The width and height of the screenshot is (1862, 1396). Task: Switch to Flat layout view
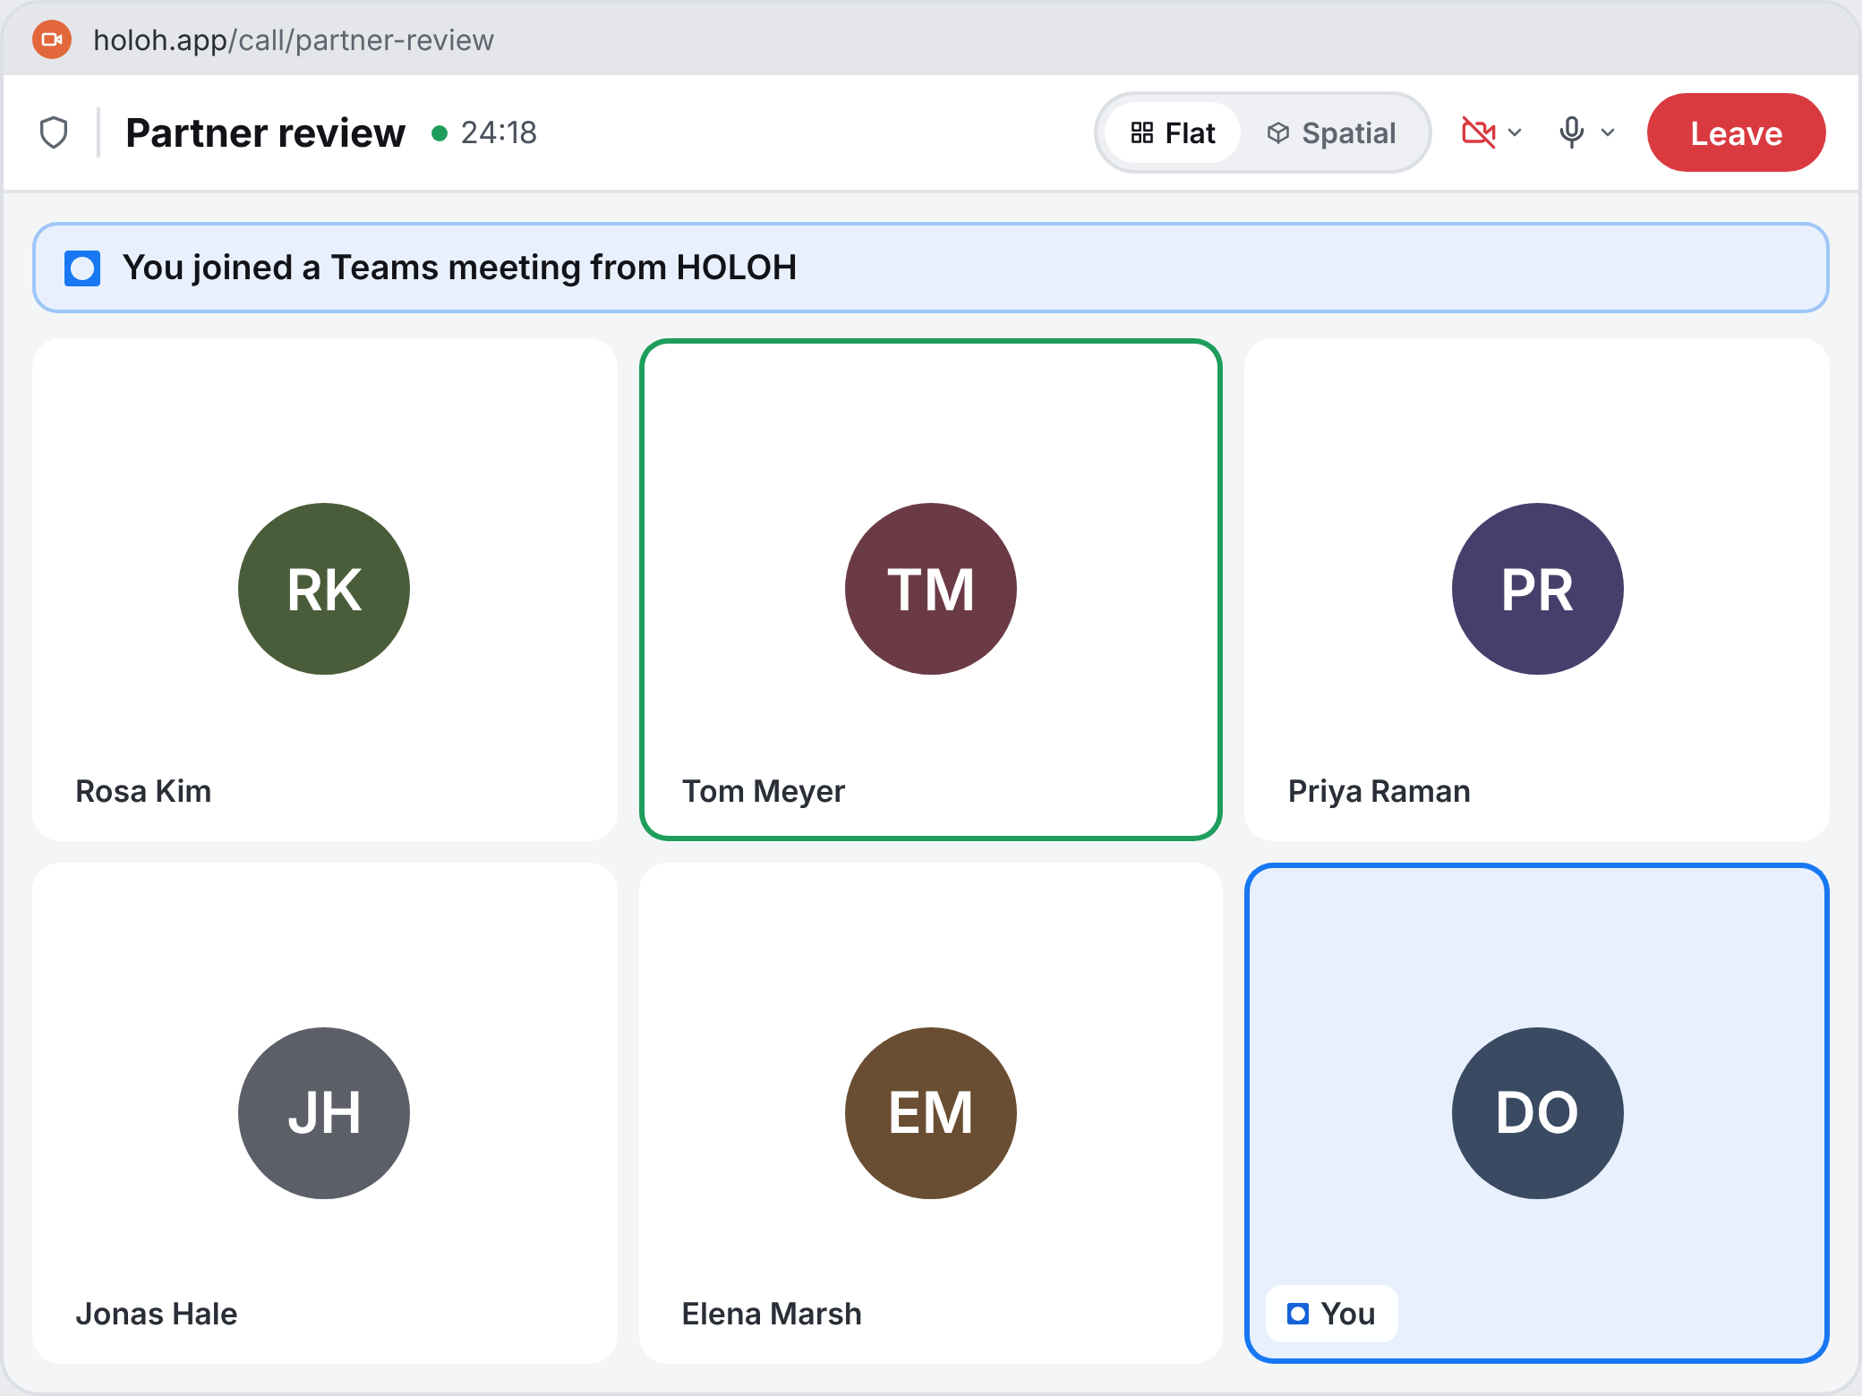[1173, 132]
